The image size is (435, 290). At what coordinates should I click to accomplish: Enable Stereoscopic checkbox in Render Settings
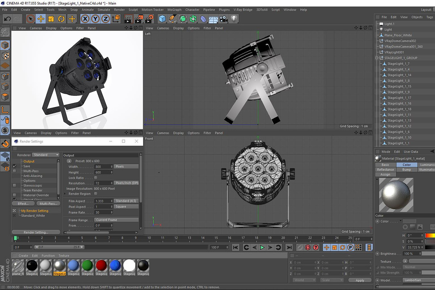coord(14,185)
